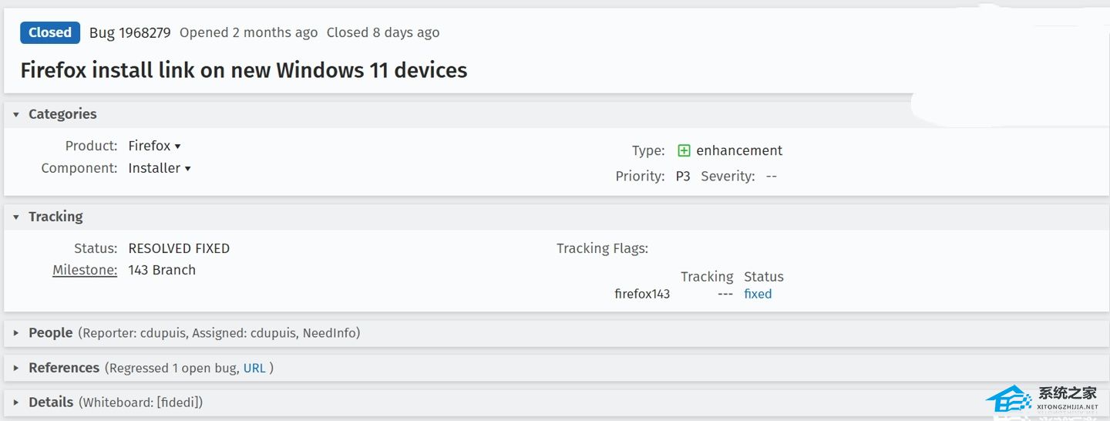Image resolution: width=1110 pixels, height=421 pixels.
Task: Click the 'Closed 8 days ago' timestamp
Action: pos(383,32)
